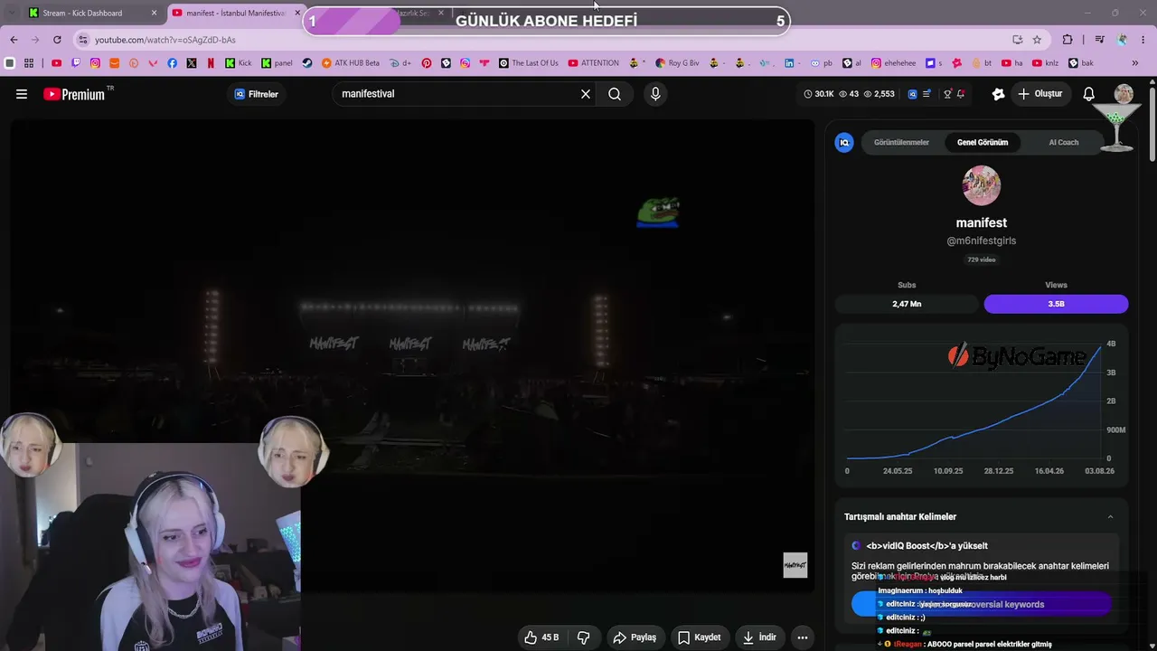The image size is (1157, 651).
Task: Open the Netflix bookmark icon
Action: coord(211,63)
